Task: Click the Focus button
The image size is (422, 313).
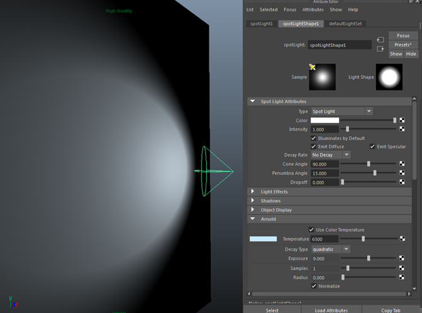Action: coord(403,35)
